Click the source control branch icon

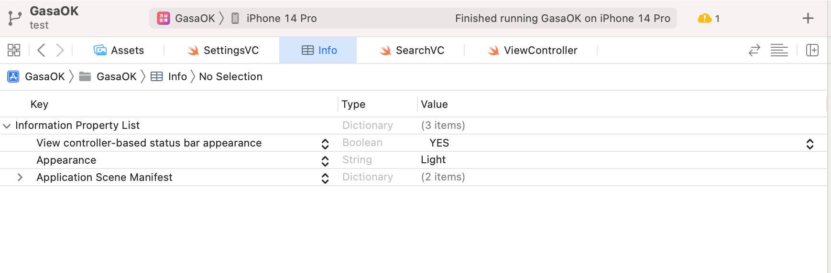click(x=15, y=18)
